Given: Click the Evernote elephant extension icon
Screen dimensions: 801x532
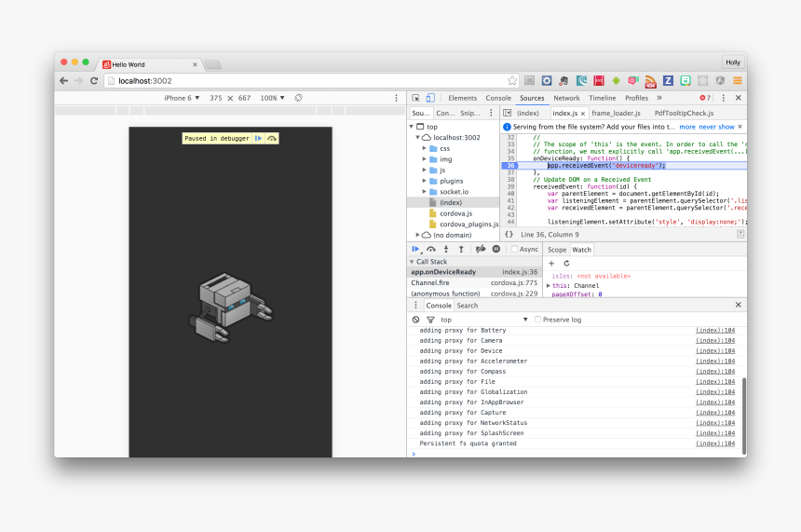Looking at the screenshot, I should coord(563,81).
